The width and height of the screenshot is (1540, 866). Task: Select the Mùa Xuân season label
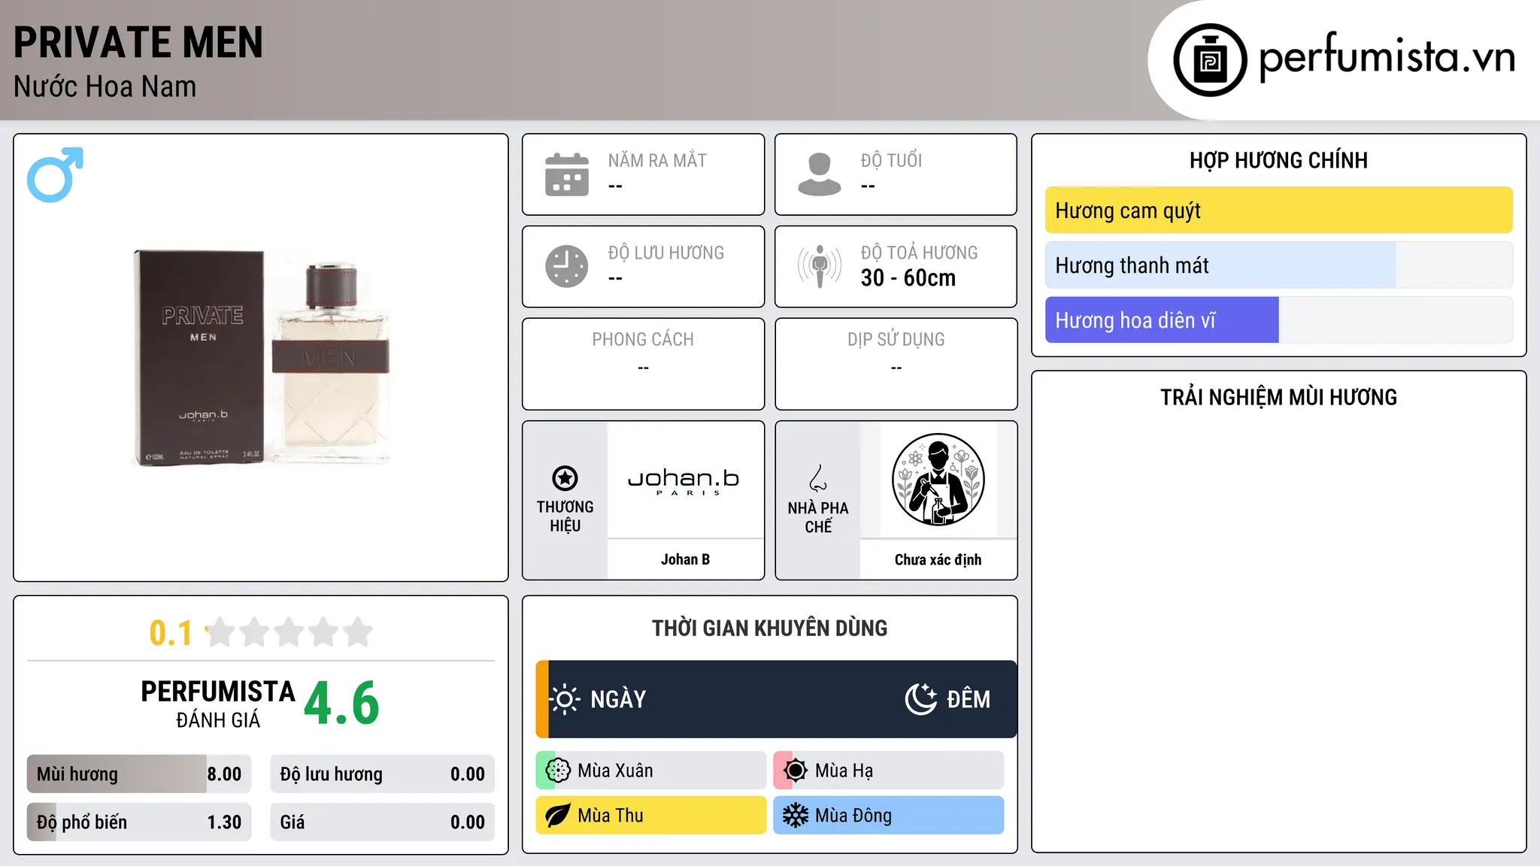point(615,771)
